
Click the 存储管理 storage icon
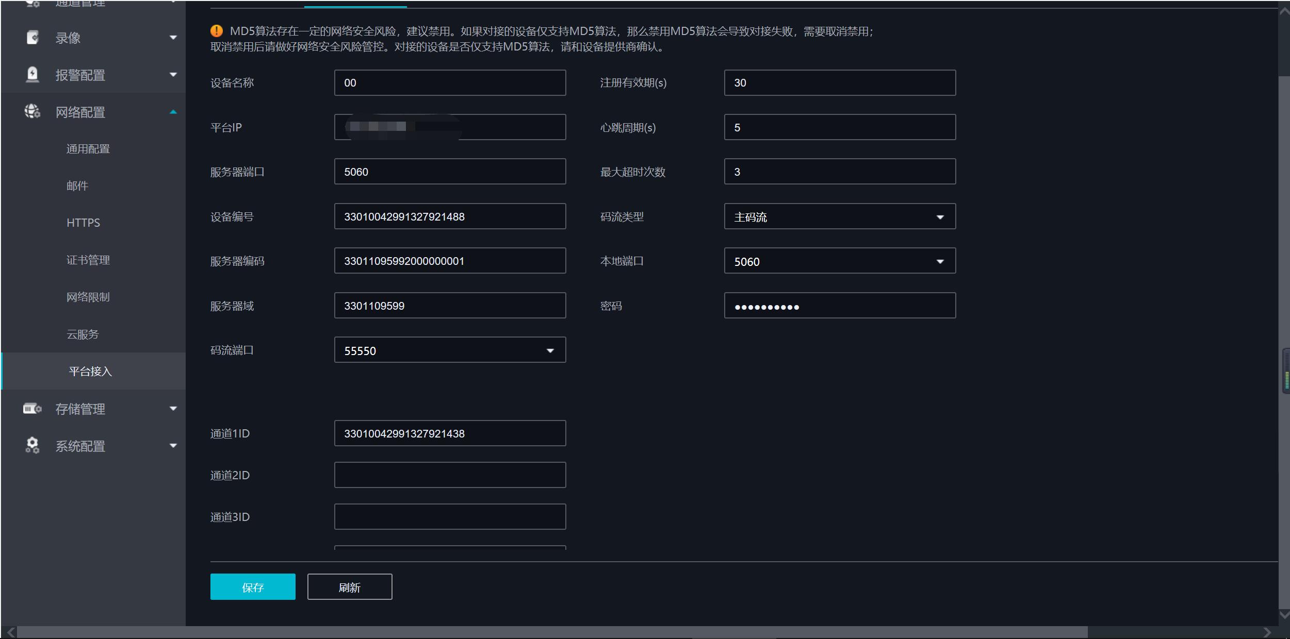tap(32, 409)
